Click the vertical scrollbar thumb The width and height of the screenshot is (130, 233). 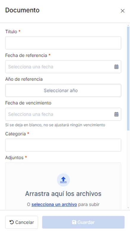click(128, 79)
